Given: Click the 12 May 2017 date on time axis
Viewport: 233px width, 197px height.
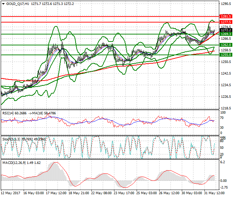Looking at the screenshot, I should point(11,193).
